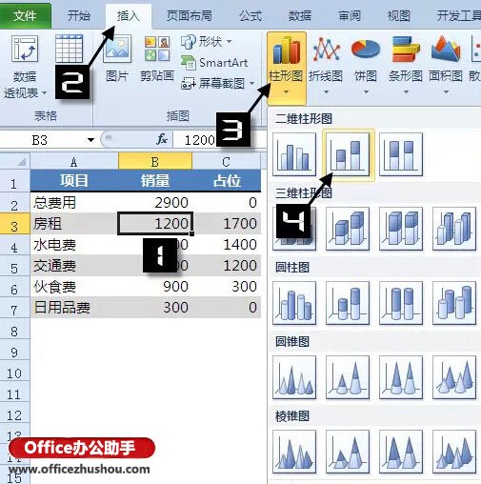Click cell 房租
Screen dimensions: 481x484
click(x=74, y=224)
